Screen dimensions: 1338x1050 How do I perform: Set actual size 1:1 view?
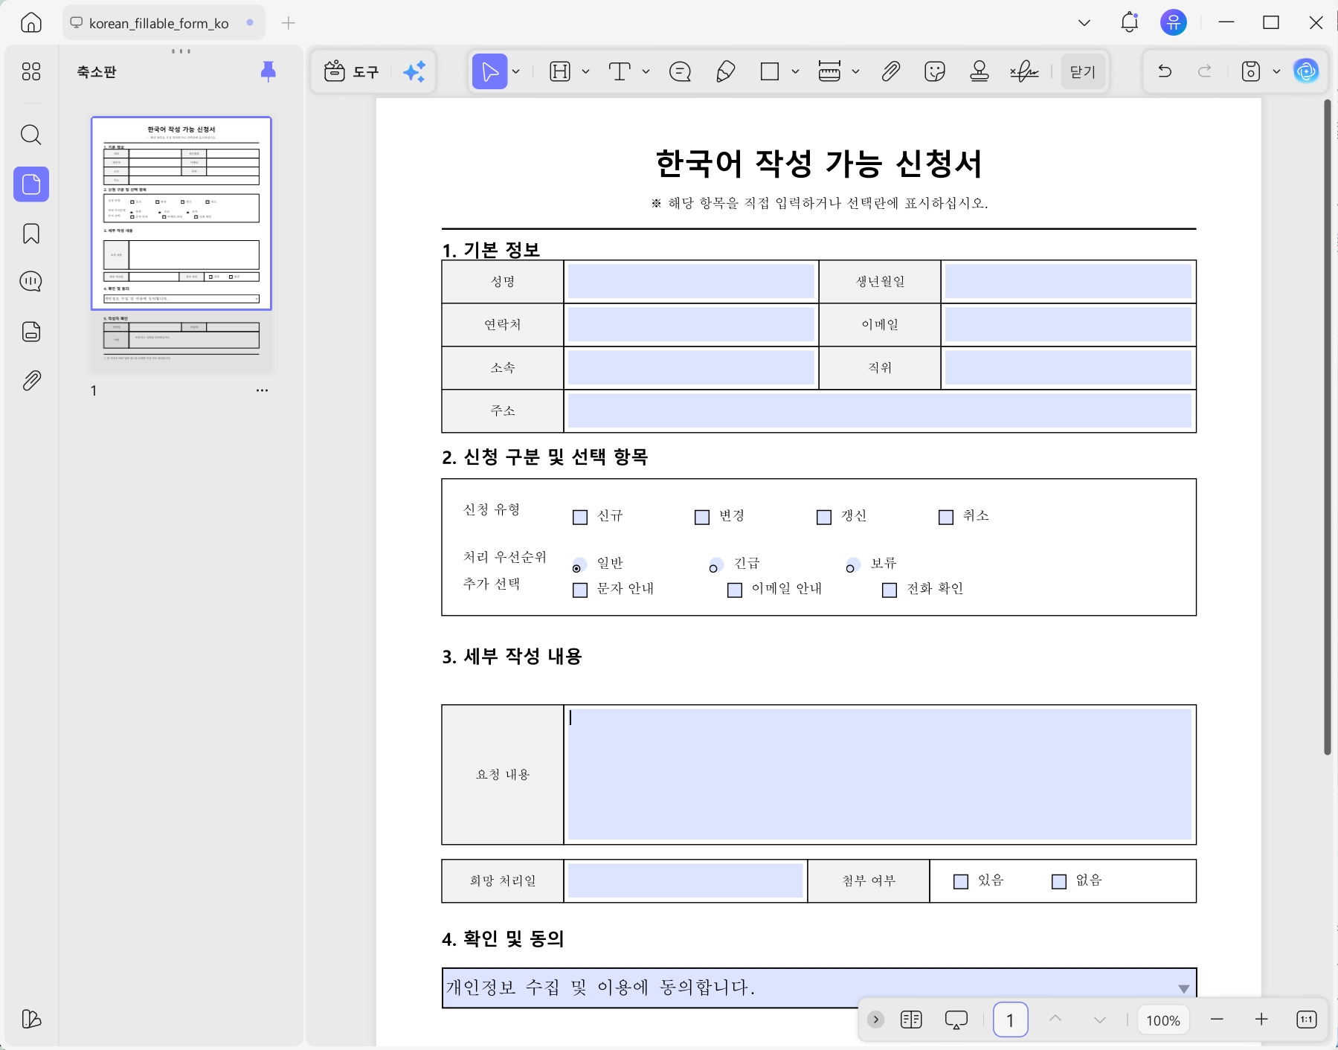tap(1306, 1020)
